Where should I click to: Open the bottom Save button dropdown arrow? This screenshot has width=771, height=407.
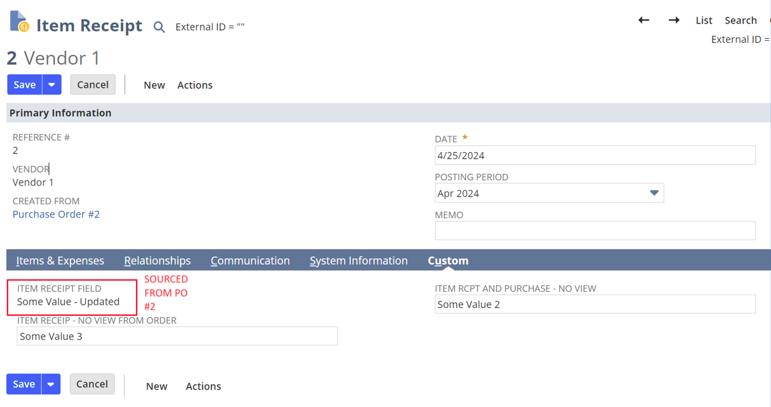tap(51, 384)
